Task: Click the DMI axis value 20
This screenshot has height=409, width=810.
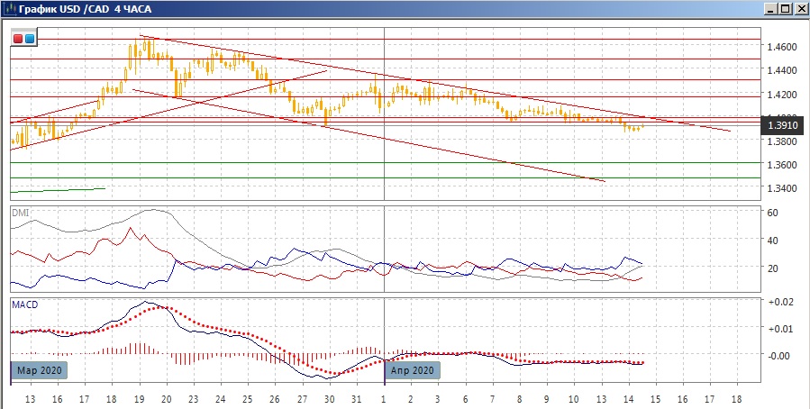Action: pos(773,268)
